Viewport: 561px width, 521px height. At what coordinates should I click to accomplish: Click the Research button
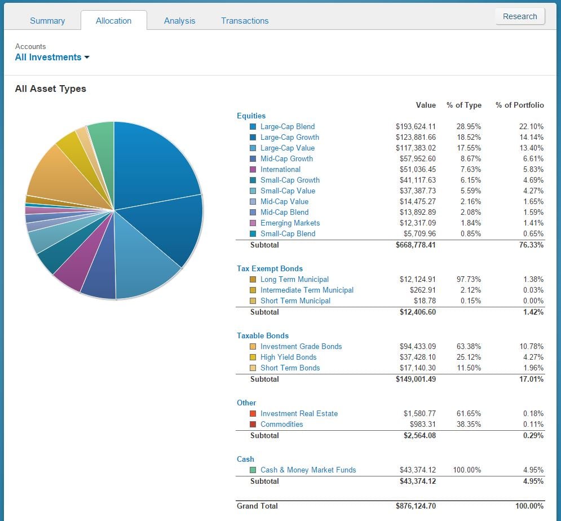coord(519,16)
